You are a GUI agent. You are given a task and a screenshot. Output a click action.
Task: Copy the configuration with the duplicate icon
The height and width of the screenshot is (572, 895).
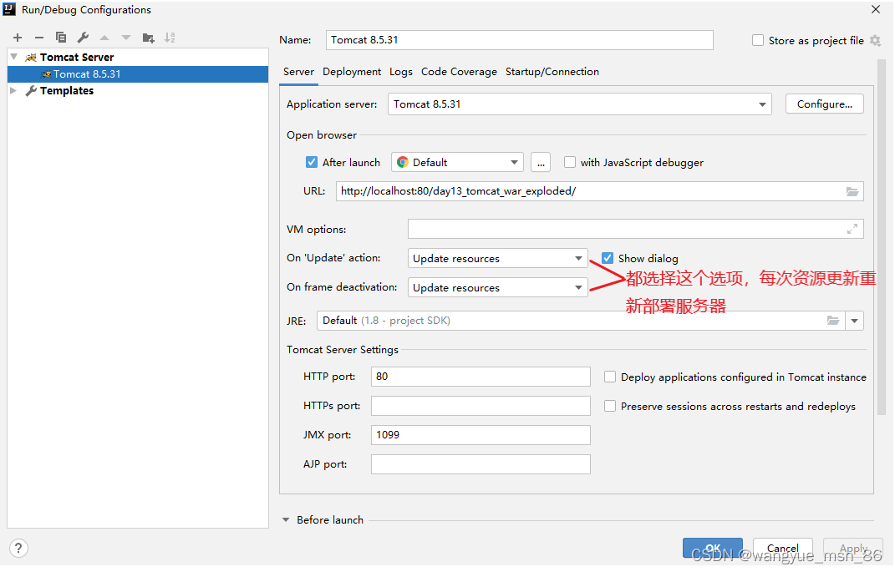(60, 38)
